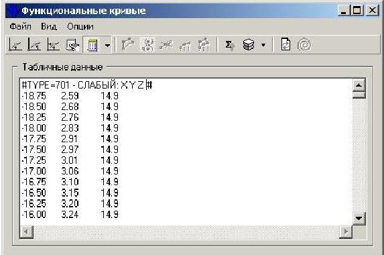Open the dropdown arrow beside the database icon
This screenshot has width=384, height=255.
[x=263, y=45]
